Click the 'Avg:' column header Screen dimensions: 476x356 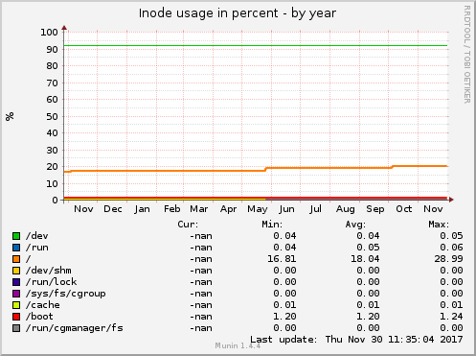click(x=355, y=225)
